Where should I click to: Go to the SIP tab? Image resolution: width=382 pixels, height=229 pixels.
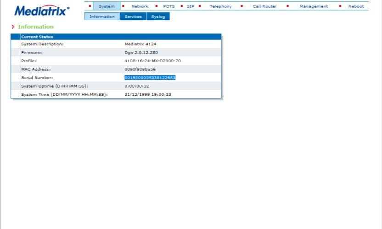click(191, 6)
